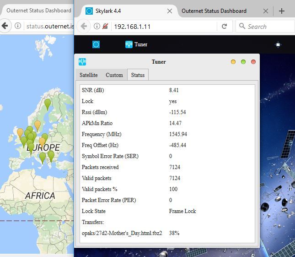Close Tuner window with red button
Image resolution: width=295 pixels, height=257 pixels.
point(253,62)
